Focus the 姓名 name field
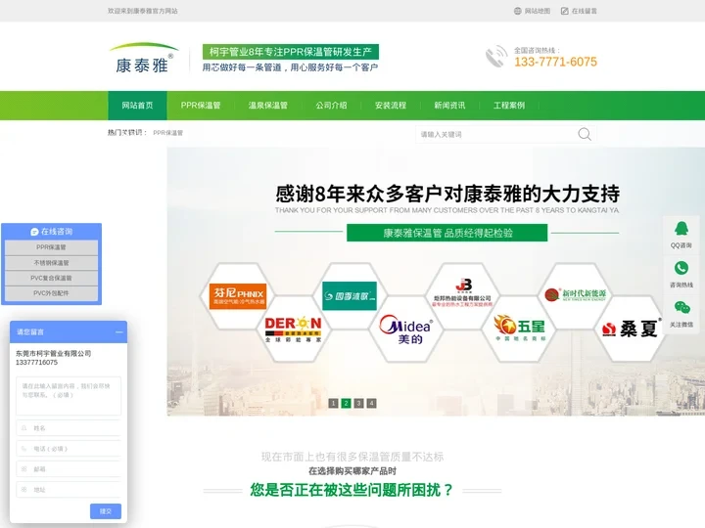The width and height of the screenshot is (705, 528). point(69,428)
